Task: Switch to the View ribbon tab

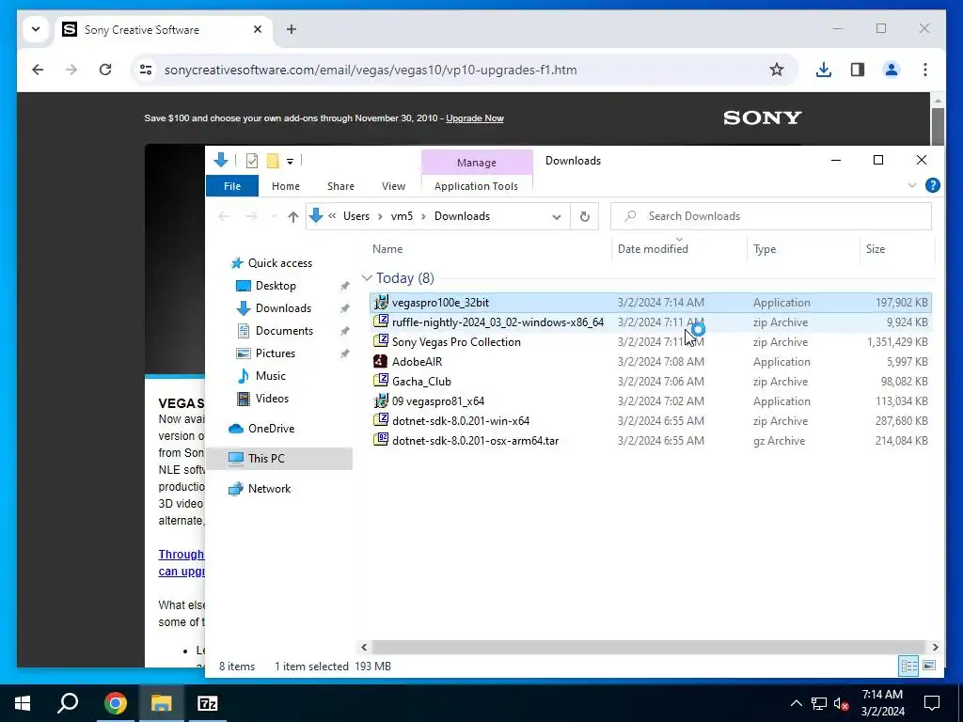Action: (x=393, y=186)
